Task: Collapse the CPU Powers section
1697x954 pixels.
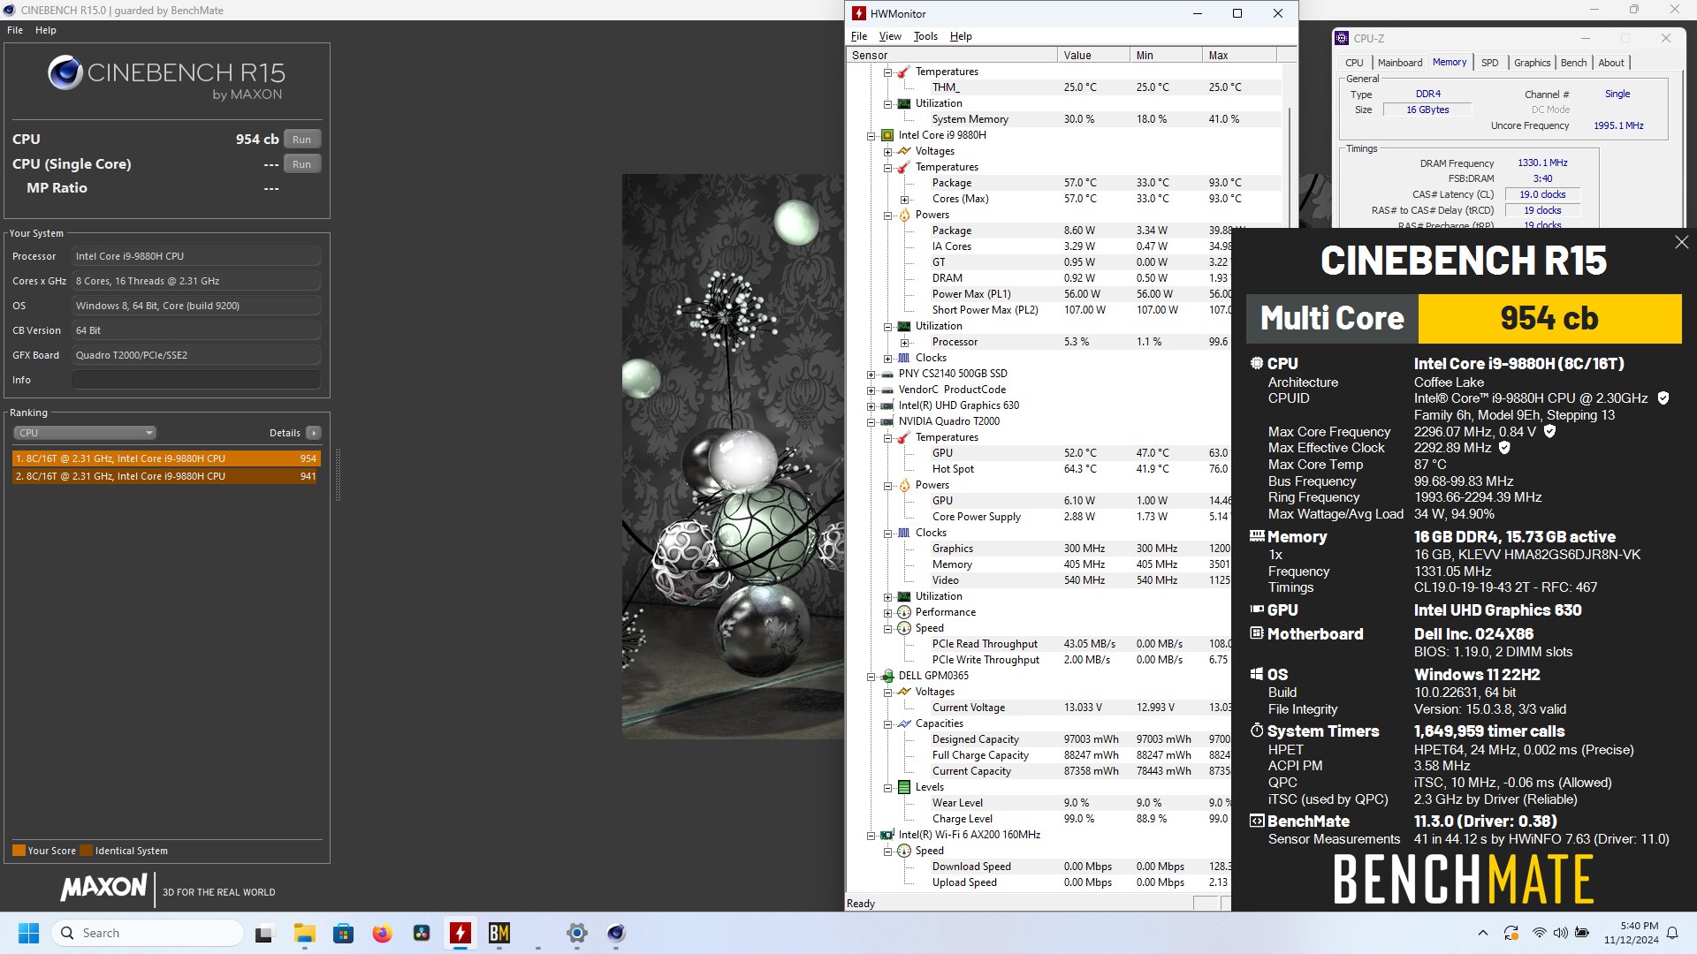Action: click(887, 216)
